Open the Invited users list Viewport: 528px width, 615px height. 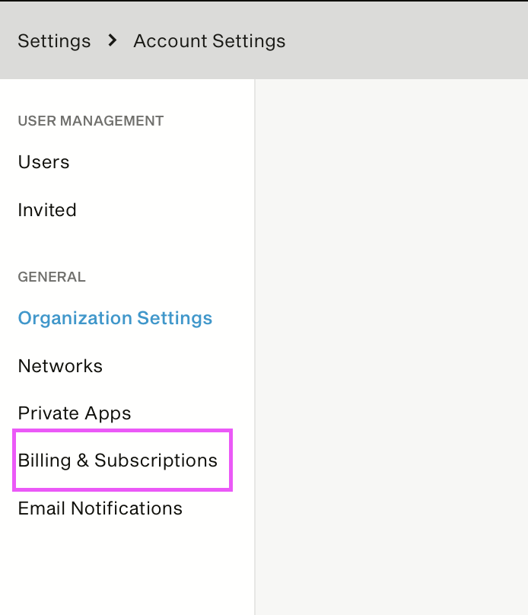[x=47, y=210]
